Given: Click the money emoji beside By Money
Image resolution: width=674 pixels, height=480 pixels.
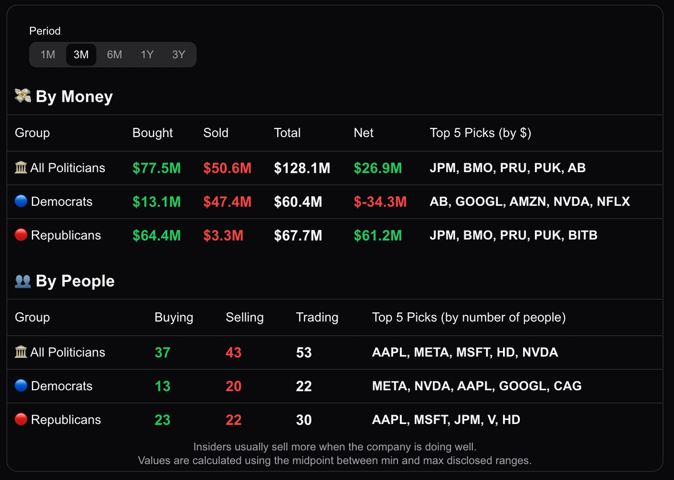Looking at the screenshot, I should (x=22, y=96).
